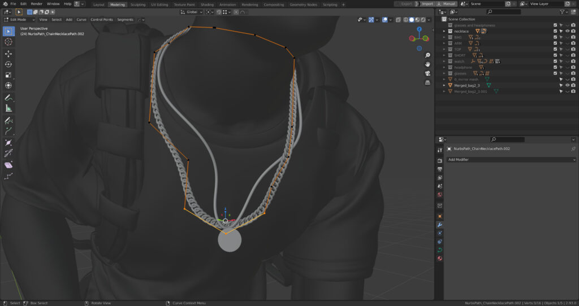
Task: Toggle the camera view icon in viewport
Action: [428, 73]
